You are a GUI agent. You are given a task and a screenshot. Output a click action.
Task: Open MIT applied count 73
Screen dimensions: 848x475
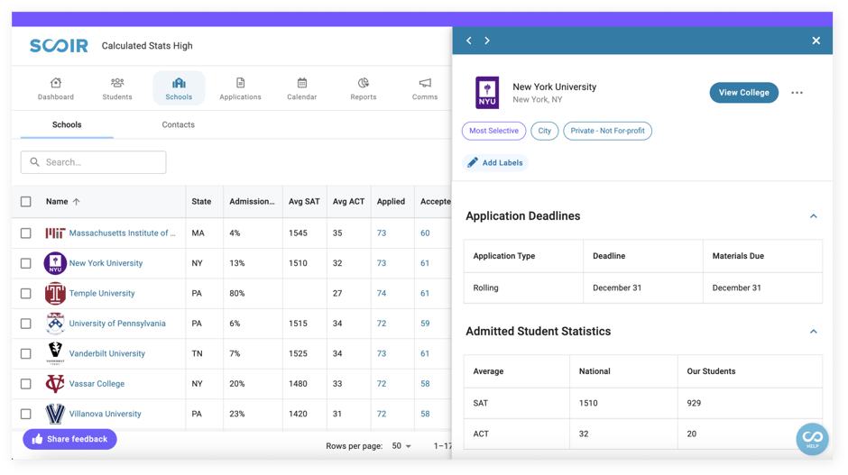click(x=382, y=233)
